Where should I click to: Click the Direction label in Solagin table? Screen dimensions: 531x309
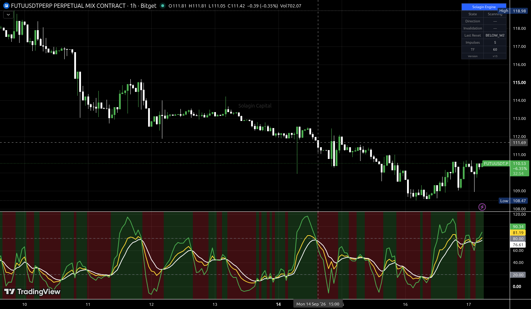473,21
